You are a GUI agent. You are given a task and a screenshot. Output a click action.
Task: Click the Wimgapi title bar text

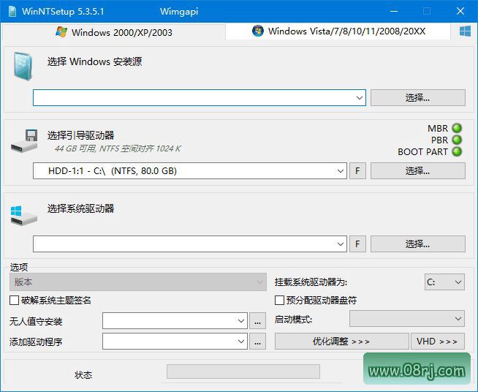179,11
